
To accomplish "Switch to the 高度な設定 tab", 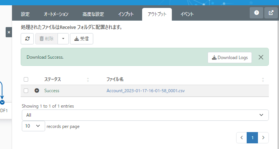I will [93, 14].
